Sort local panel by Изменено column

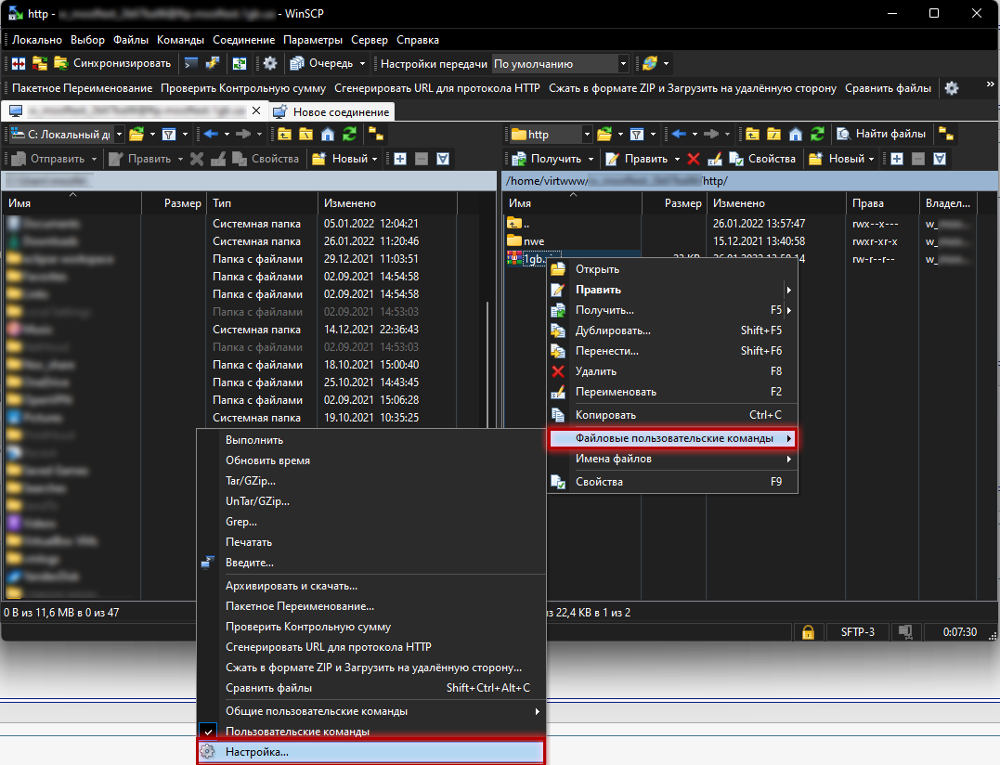click(x=387, y=203)
